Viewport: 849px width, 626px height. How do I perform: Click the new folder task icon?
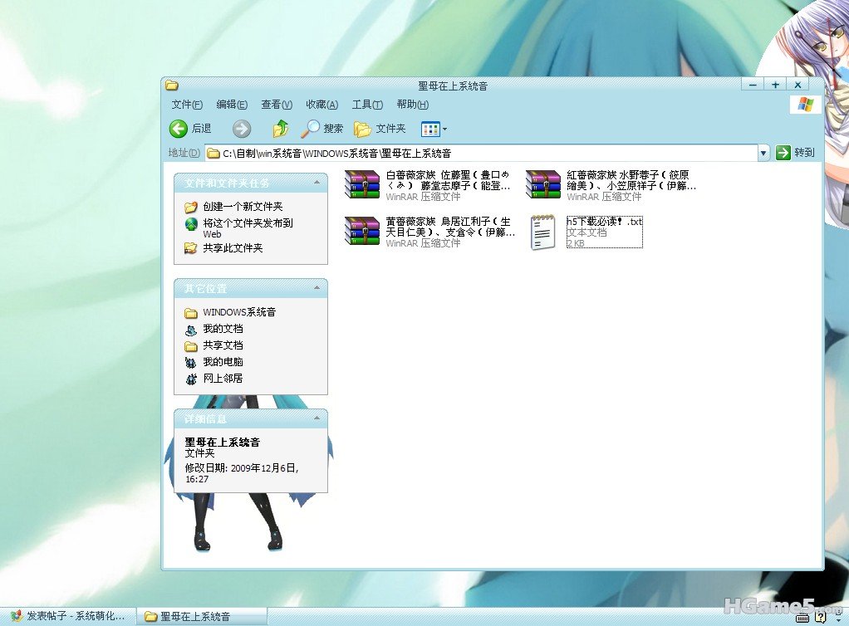point(190,207)
